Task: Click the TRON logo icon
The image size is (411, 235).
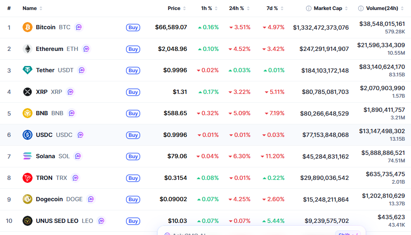Action: click(x=27, y=178)
